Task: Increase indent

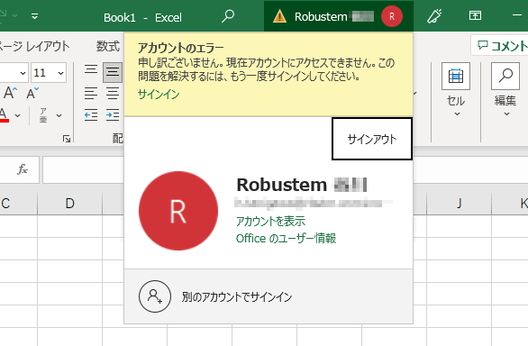Action: point(113,115)
